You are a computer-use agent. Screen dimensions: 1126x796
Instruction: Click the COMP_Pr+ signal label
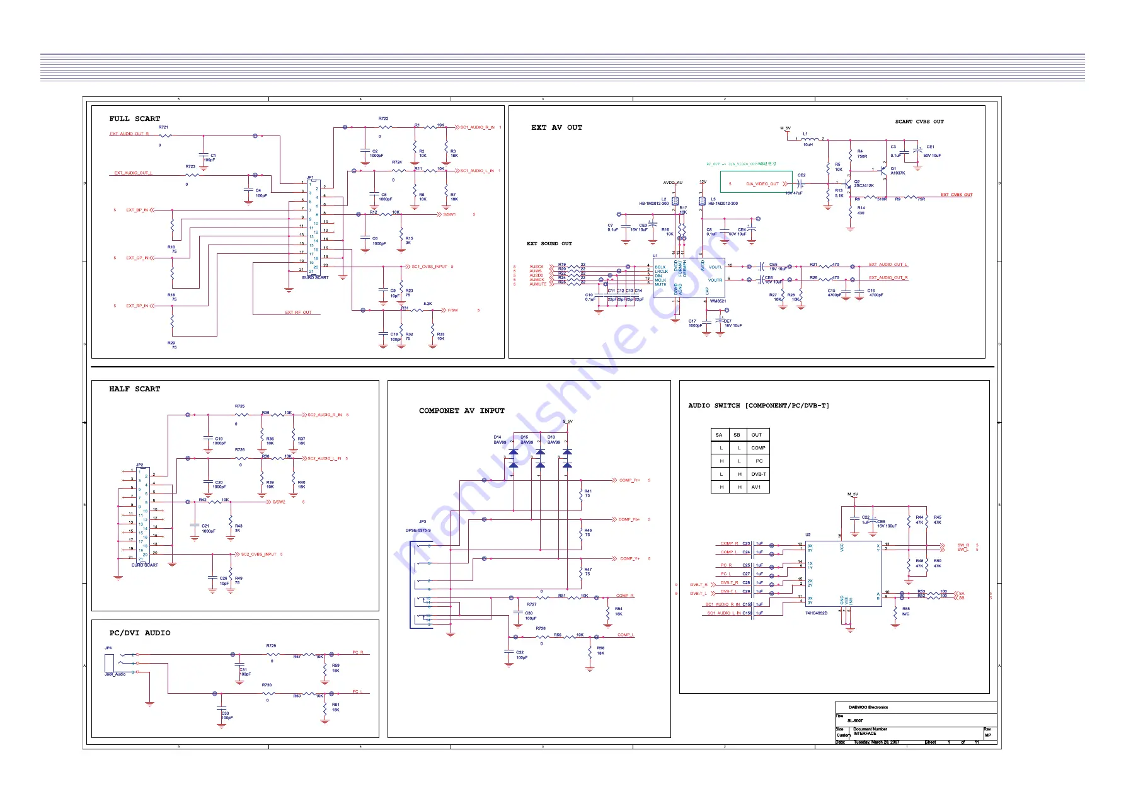[x=629, y=480]
